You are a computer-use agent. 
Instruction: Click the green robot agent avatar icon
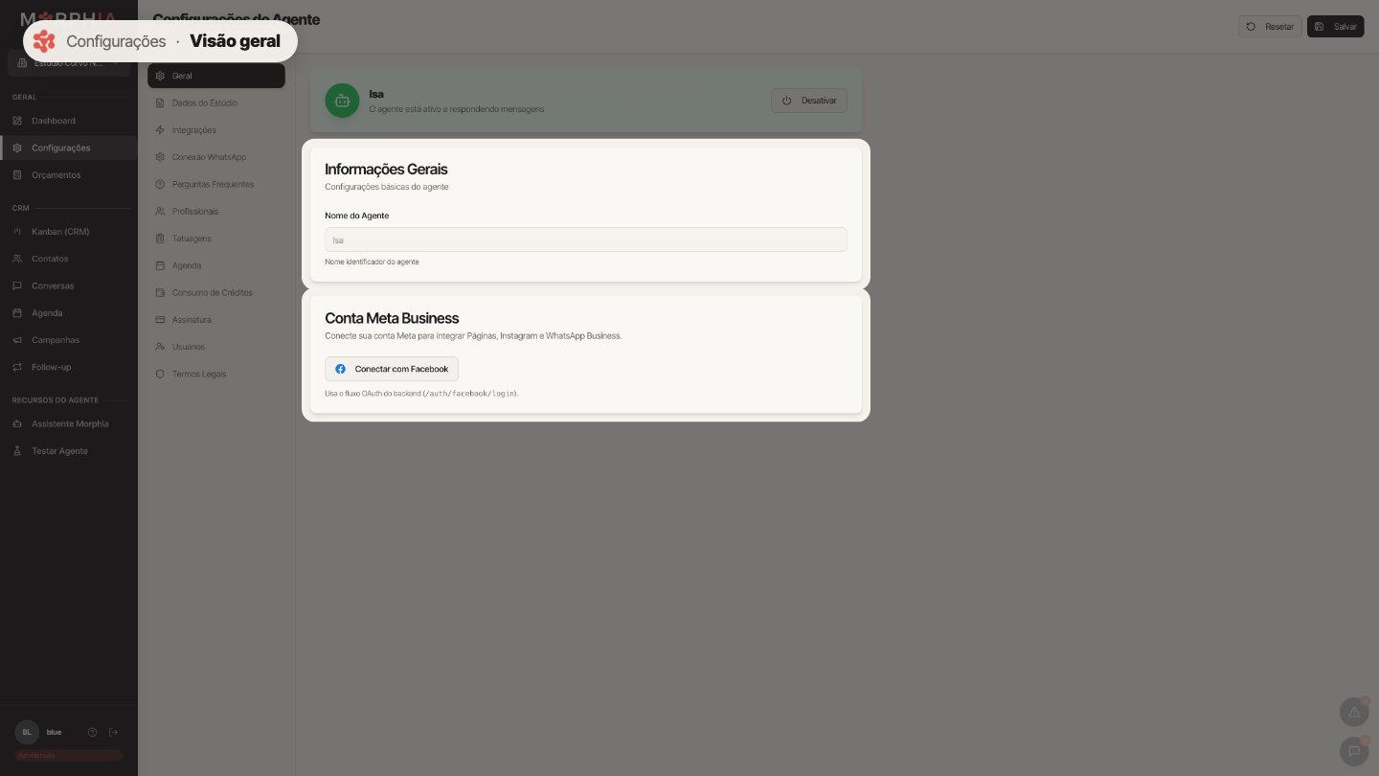coord(342,101)
